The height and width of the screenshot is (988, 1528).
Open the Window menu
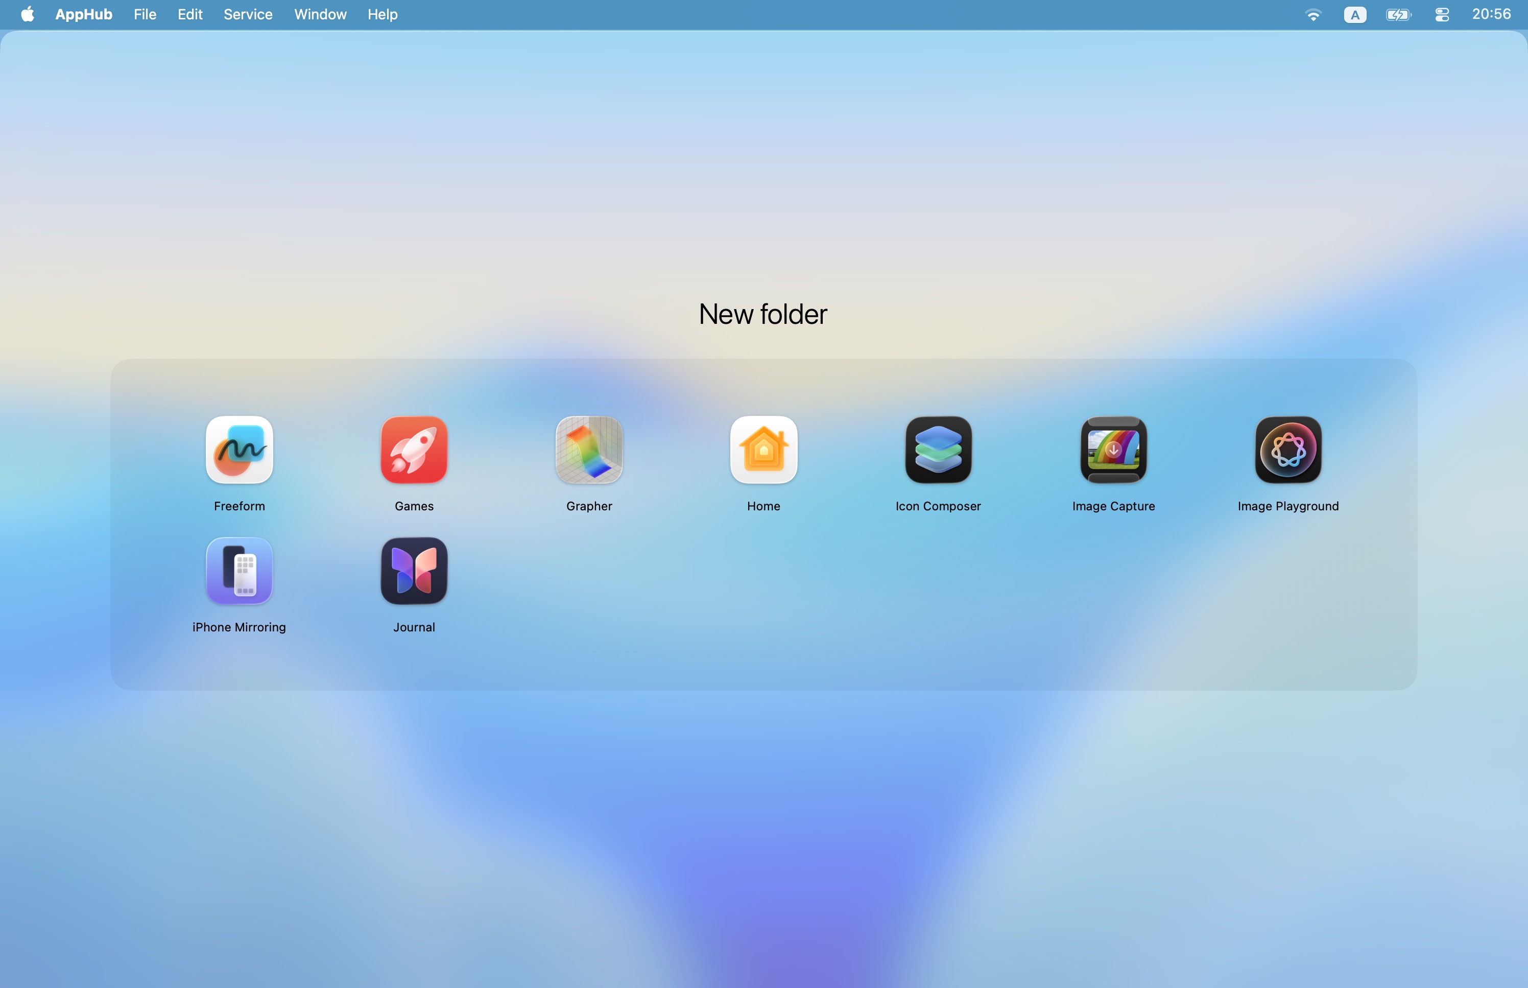319,14
